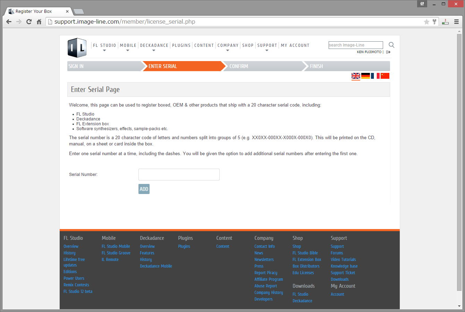The image size is (465, 312).
Task: Open the Power Users link
Action: (x=74, y=278)
